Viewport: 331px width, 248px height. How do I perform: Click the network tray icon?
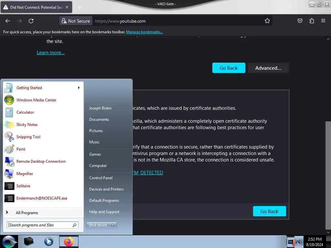(291, 242)
